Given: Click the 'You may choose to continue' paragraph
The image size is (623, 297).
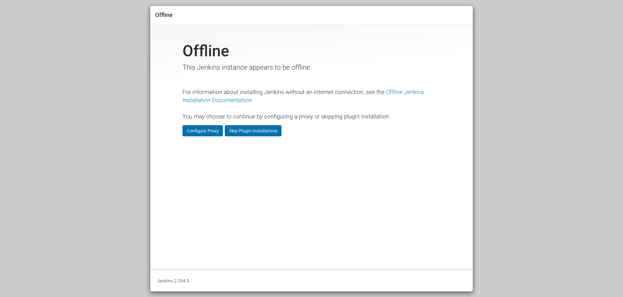Looking at the screenshot, I should pyautogui.click(x=286, y=116).
